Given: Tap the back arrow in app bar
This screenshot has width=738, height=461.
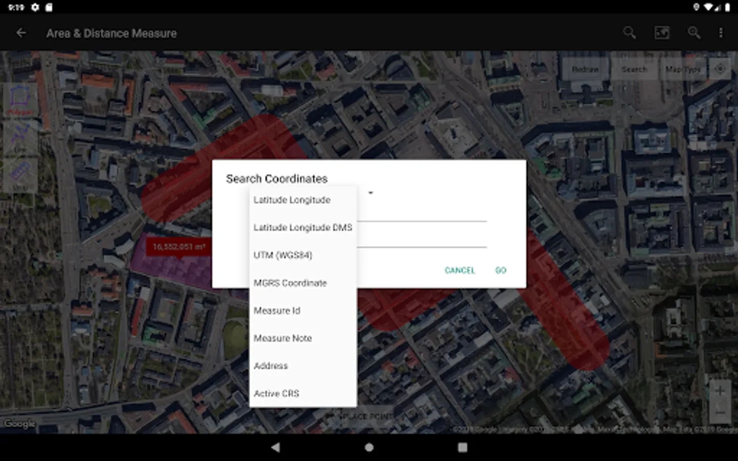Looking at the screenshot, I should pos(21,33).
